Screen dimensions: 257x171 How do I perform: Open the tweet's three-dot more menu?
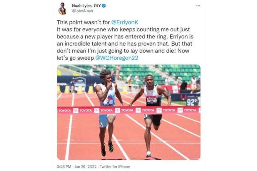pos(198,6)
